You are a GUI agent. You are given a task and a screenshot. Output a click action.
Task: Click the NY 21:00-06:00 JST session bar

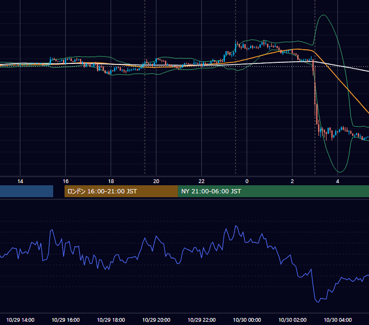point(273,191)
